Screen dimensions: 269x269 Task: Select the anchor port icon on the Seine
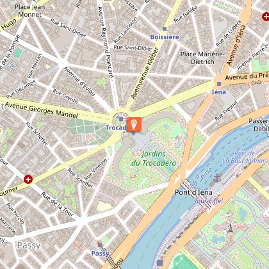pos(217,177)
